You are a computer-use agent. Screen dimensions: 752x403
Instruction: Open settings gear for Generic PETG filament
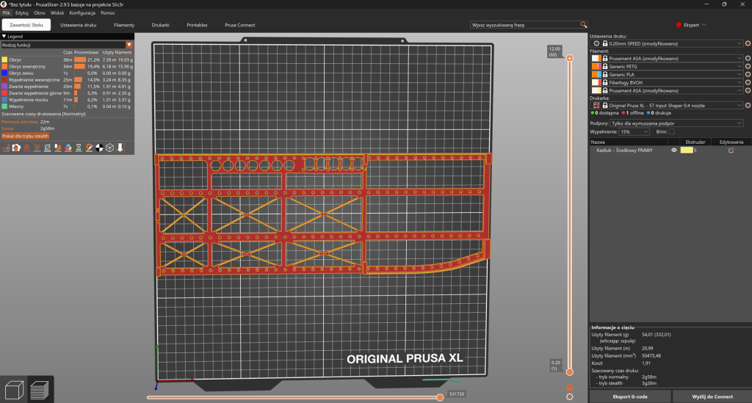click(x=747, y=67)
